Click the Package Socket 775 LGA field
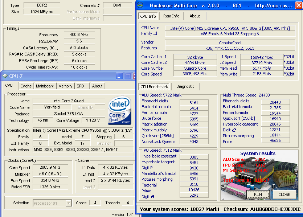 click(69, 114)
